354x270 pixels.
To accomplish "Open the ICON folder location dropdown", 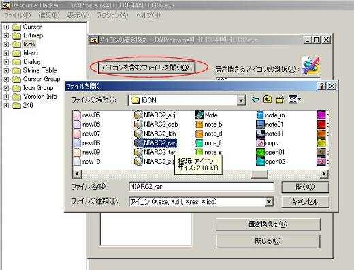I will point(241,100).
